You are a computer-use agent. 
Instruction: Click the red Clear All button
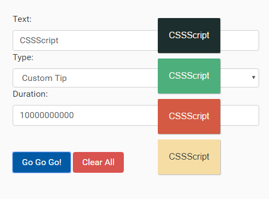98,162
